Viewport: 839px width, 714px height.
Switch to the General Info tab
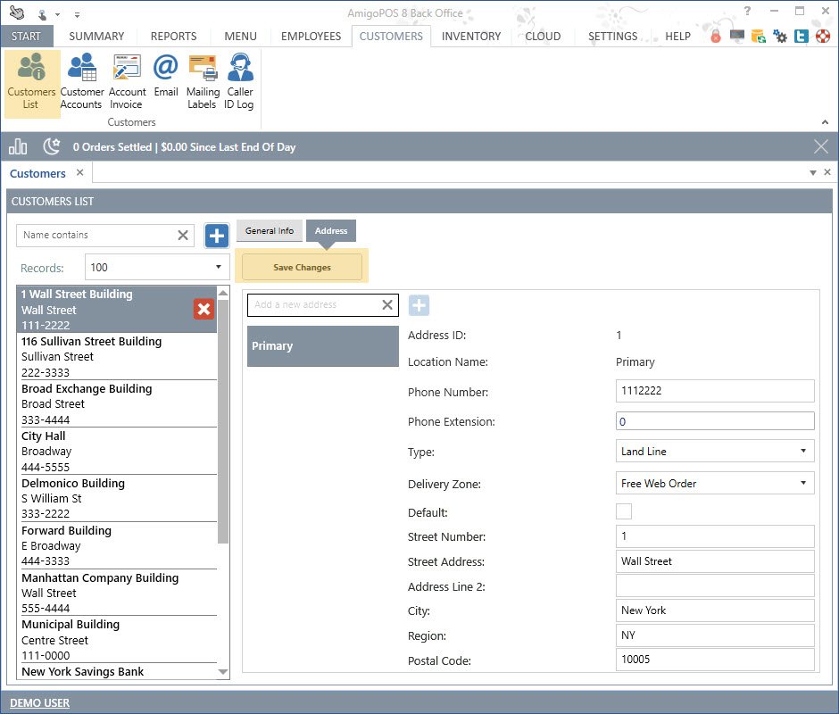(269, 231)
